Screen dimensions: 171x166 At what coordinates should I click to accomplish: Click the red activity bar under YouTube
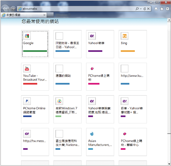point(30,84)
